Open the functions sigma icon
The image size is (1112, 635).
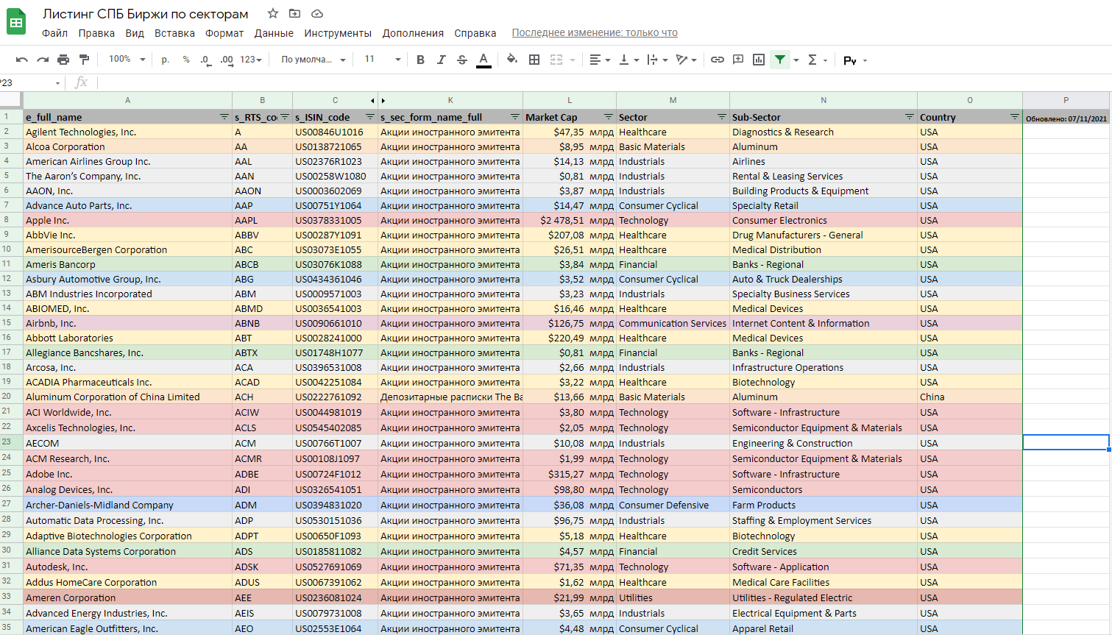click(812, 60)
